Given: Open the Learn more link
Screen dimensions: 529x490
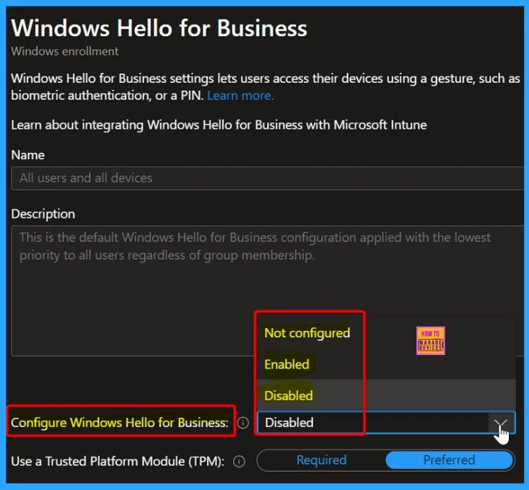Looking at the screenshot, I should [x=240, y=95].
